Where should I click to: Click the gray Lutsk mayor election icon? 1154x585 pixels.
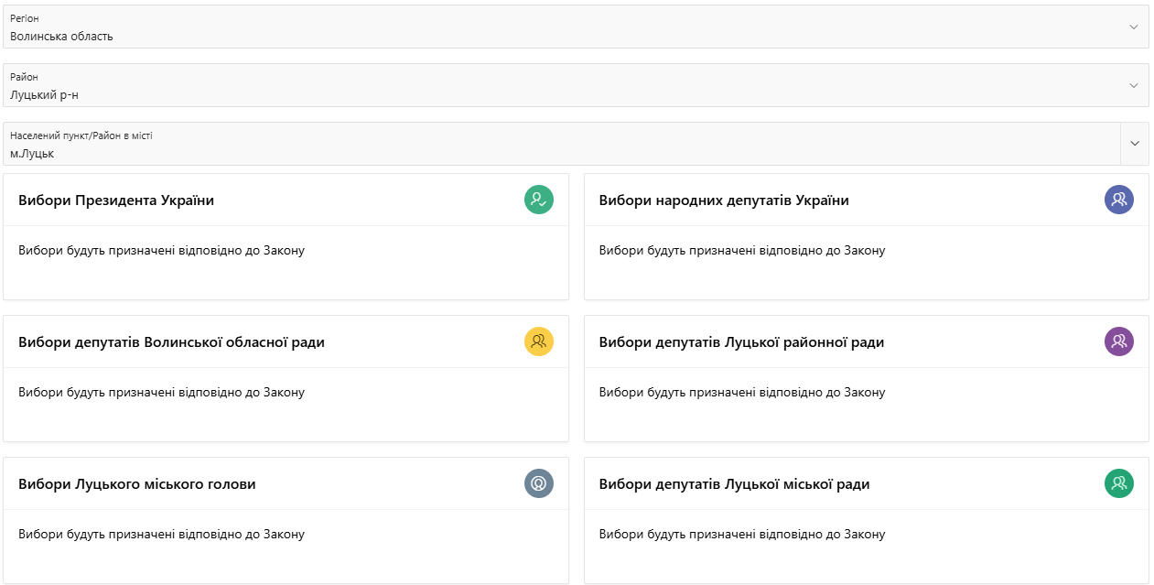point(538,483)
